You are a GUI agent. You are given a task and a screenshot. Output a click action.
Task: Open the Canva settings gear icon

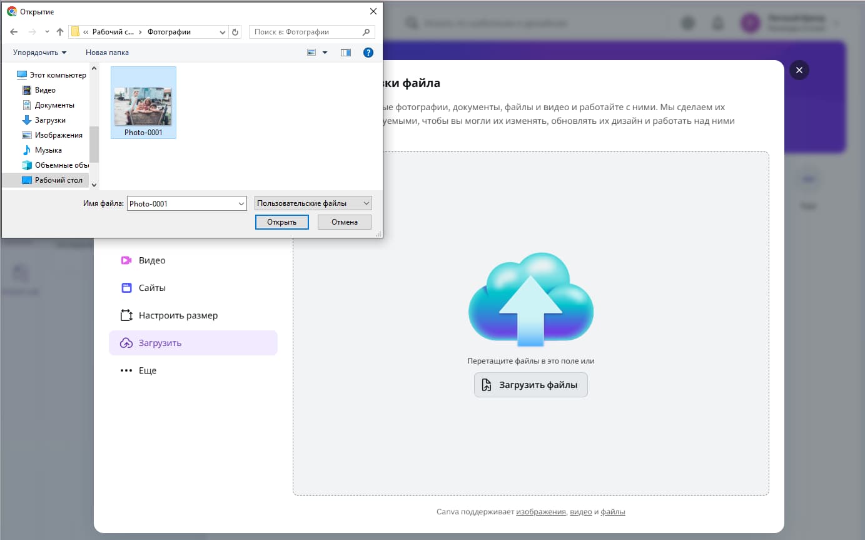[688, 23]
